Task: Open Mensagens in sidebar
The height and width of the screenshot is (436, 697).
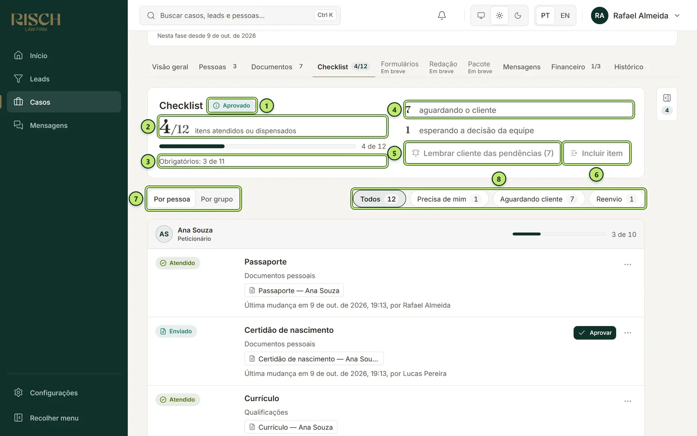Action: coord(64,125)
